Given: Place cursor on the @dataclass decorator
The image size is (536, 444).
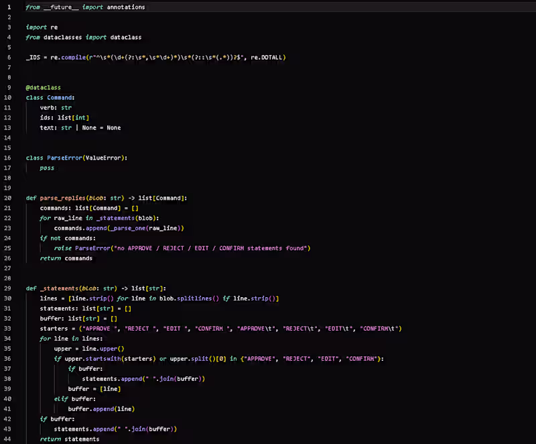Looking at the screenshot, I should tap(43, 88).
